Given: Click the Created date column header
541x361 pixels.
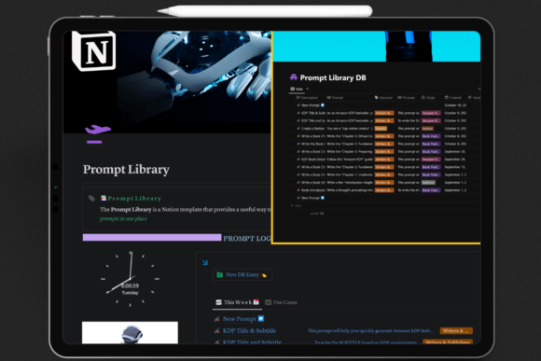Looking at the screenshot, I should 452,98.
